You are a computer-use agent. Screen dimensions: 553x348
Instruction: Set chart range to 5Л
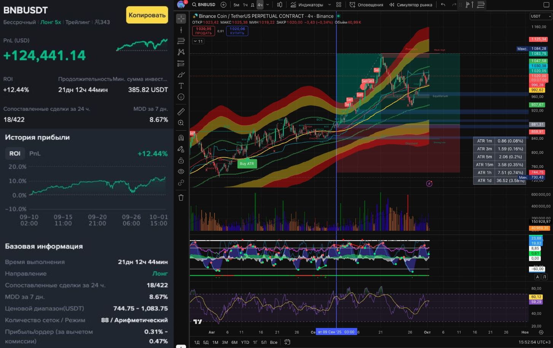pos(264,342)
